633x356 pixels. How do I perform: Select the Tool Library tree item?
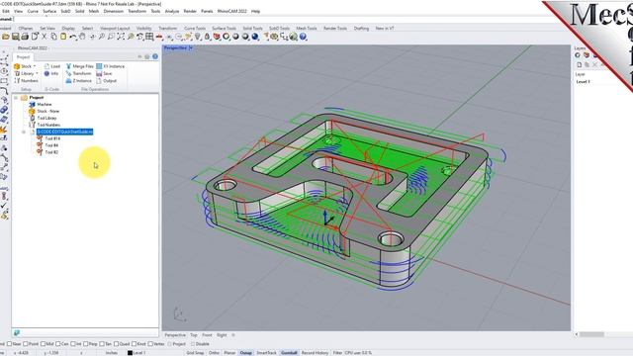click(x=46, y=119)
